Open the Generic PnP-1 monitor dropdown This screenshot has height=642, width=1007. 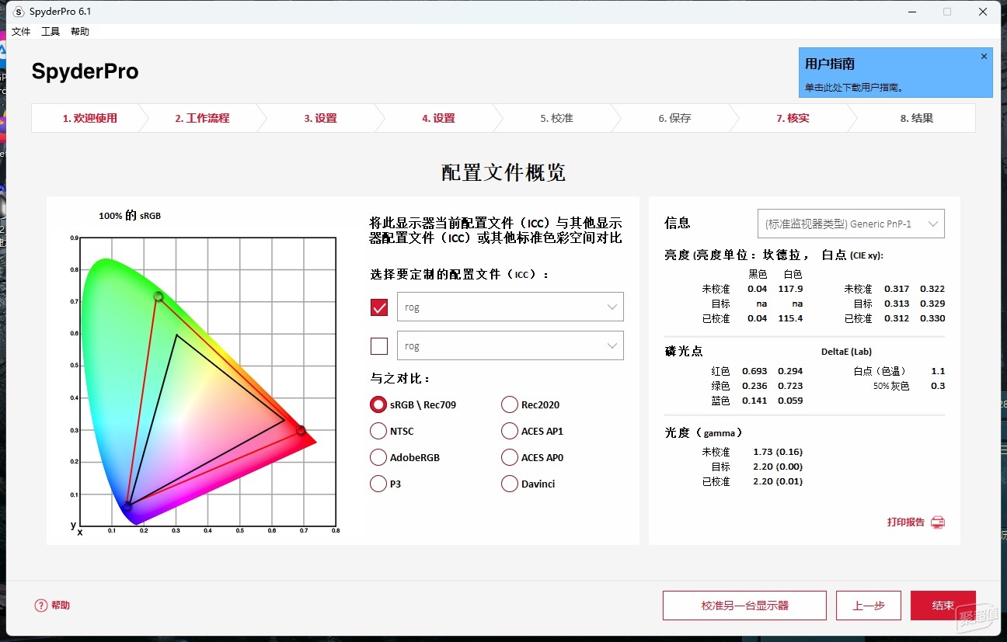tap(851, 224)
